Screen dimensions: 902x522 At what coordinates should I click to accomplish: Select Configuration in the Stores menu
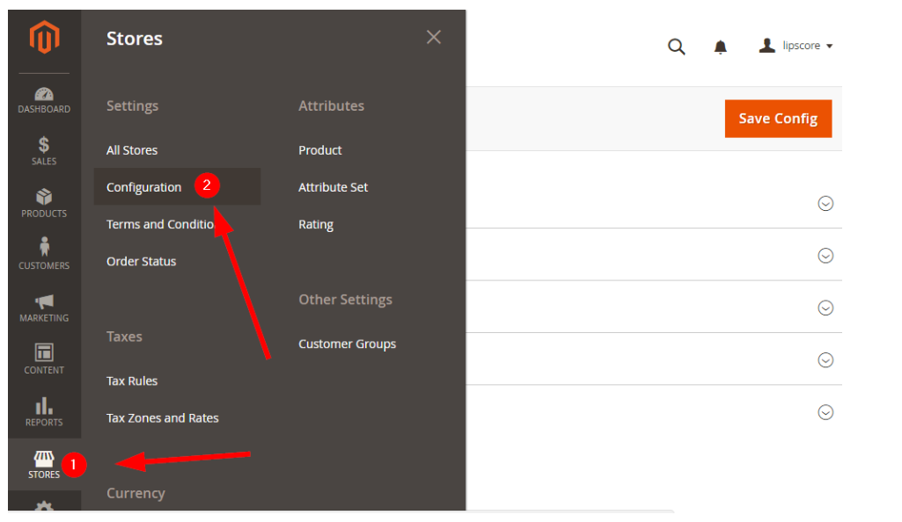click(143, 187)
